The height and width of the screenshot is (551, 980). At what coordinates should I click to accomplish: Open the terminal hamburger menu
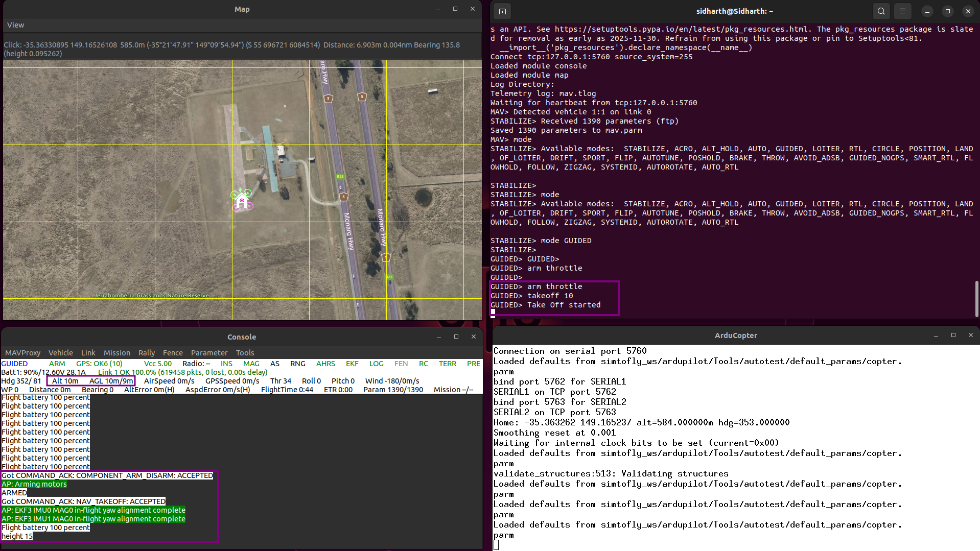click(903, 11)
